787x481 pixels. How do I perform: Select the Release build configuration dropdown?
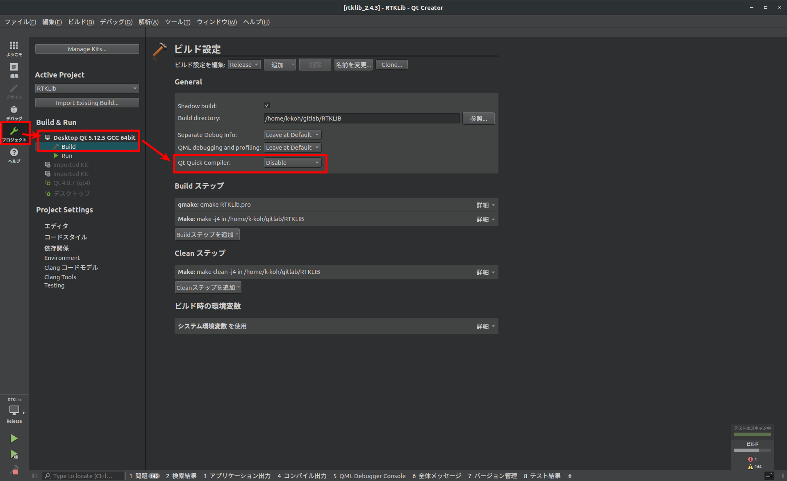pyautogui.click(x=243, y=64)
